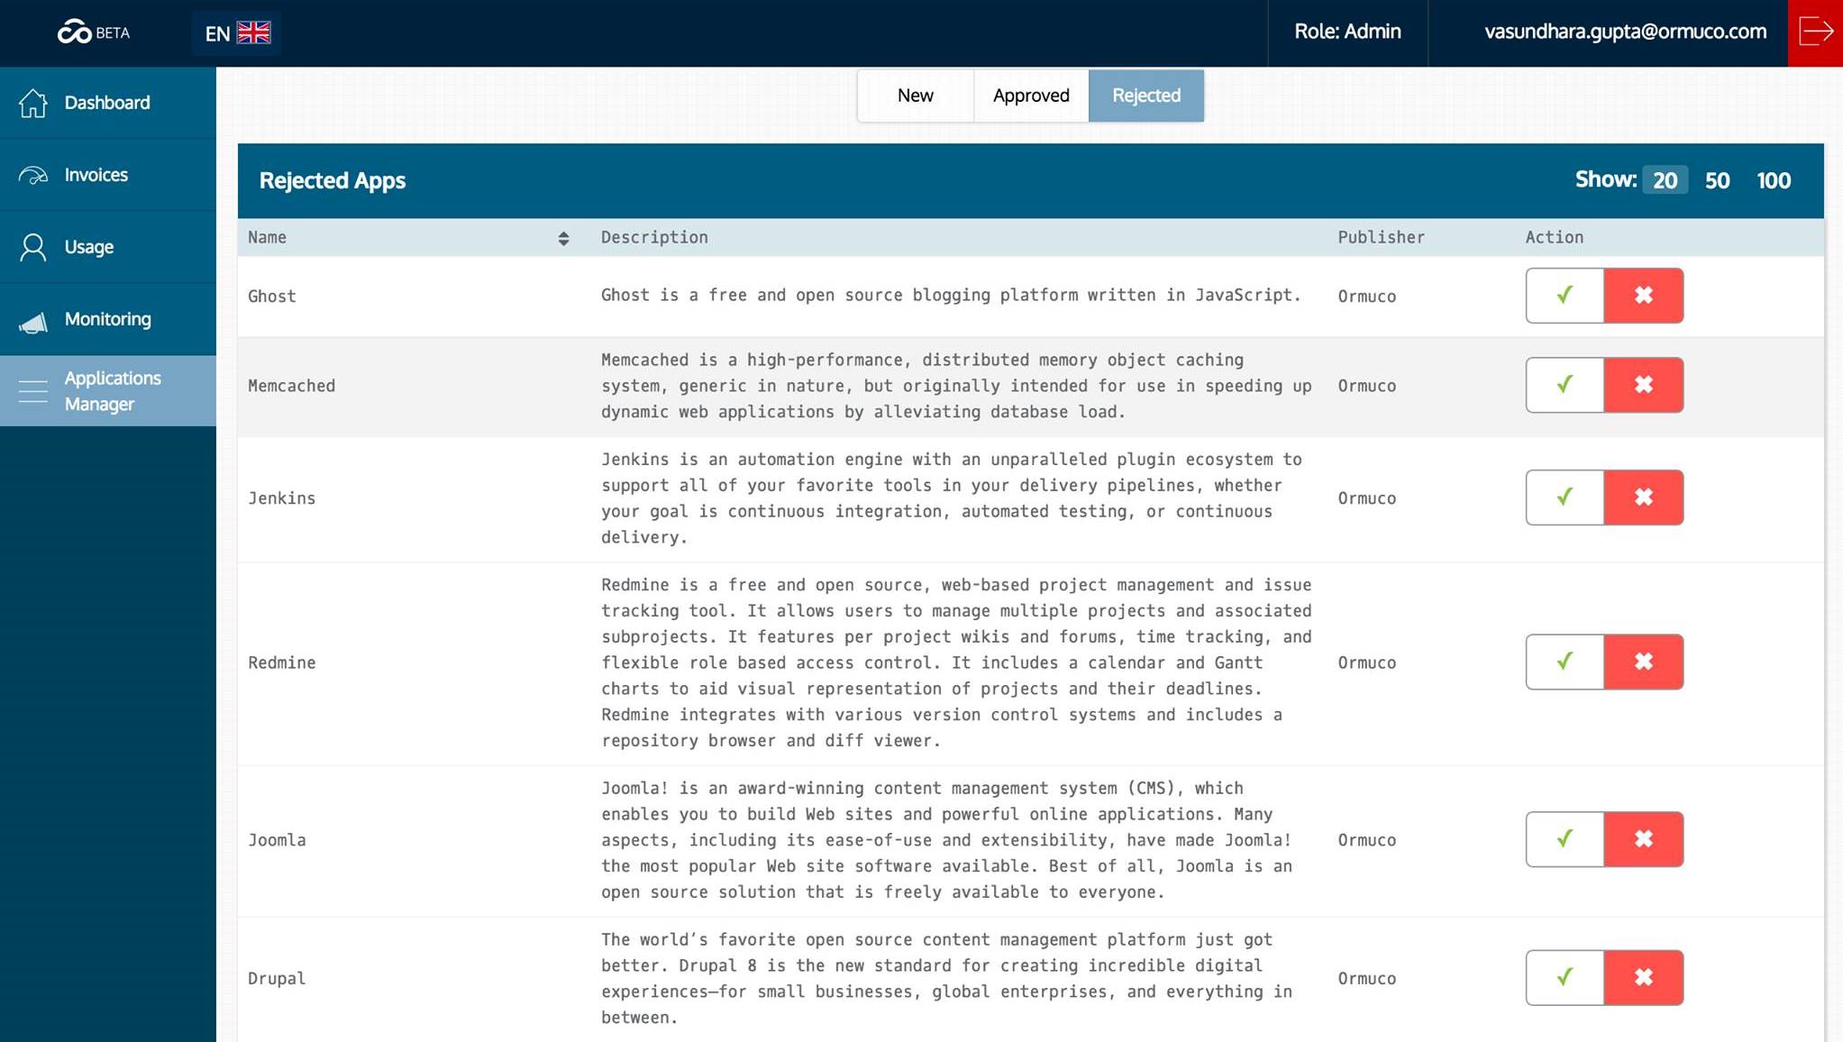
Task: Click the Invoices gauge icon
Action: click(33, 175)
